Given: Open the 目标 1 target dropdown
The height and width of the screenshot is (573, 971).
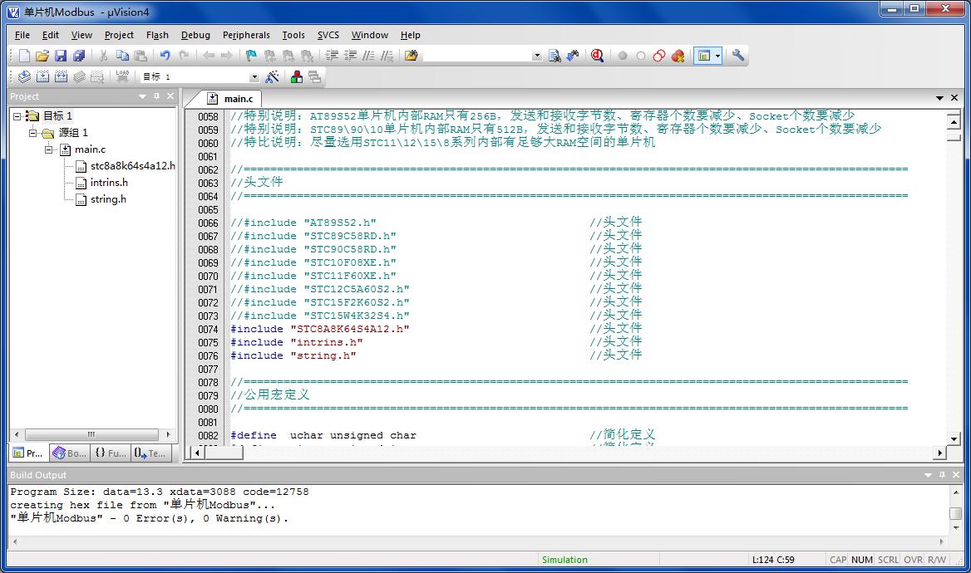Looking at the screenshot, I should (254, 76).
